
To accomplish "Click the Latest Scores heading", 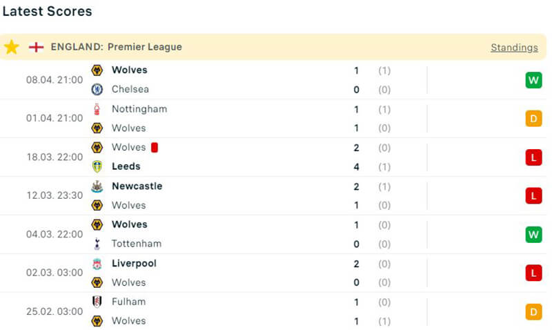I will coord(47,12).
